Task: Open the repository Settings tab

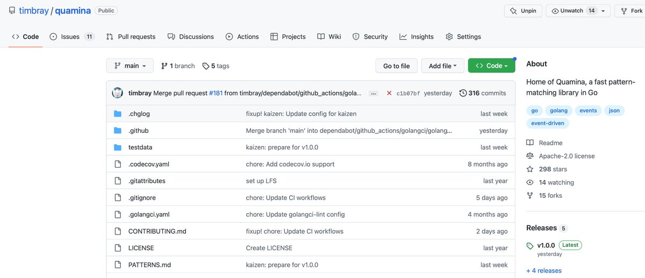Action: point(463,37)
